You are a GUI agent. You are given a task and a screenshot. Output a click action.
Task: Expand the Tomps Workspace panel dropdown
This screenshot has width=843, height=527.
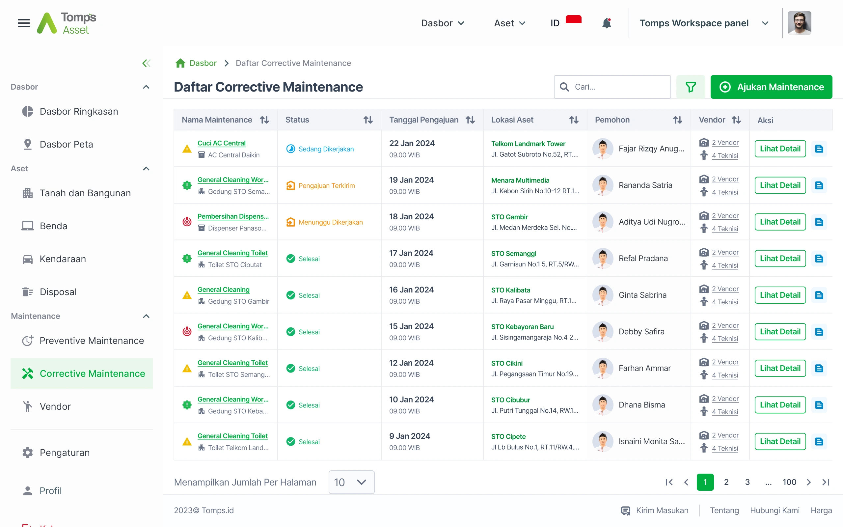(765, 23)
